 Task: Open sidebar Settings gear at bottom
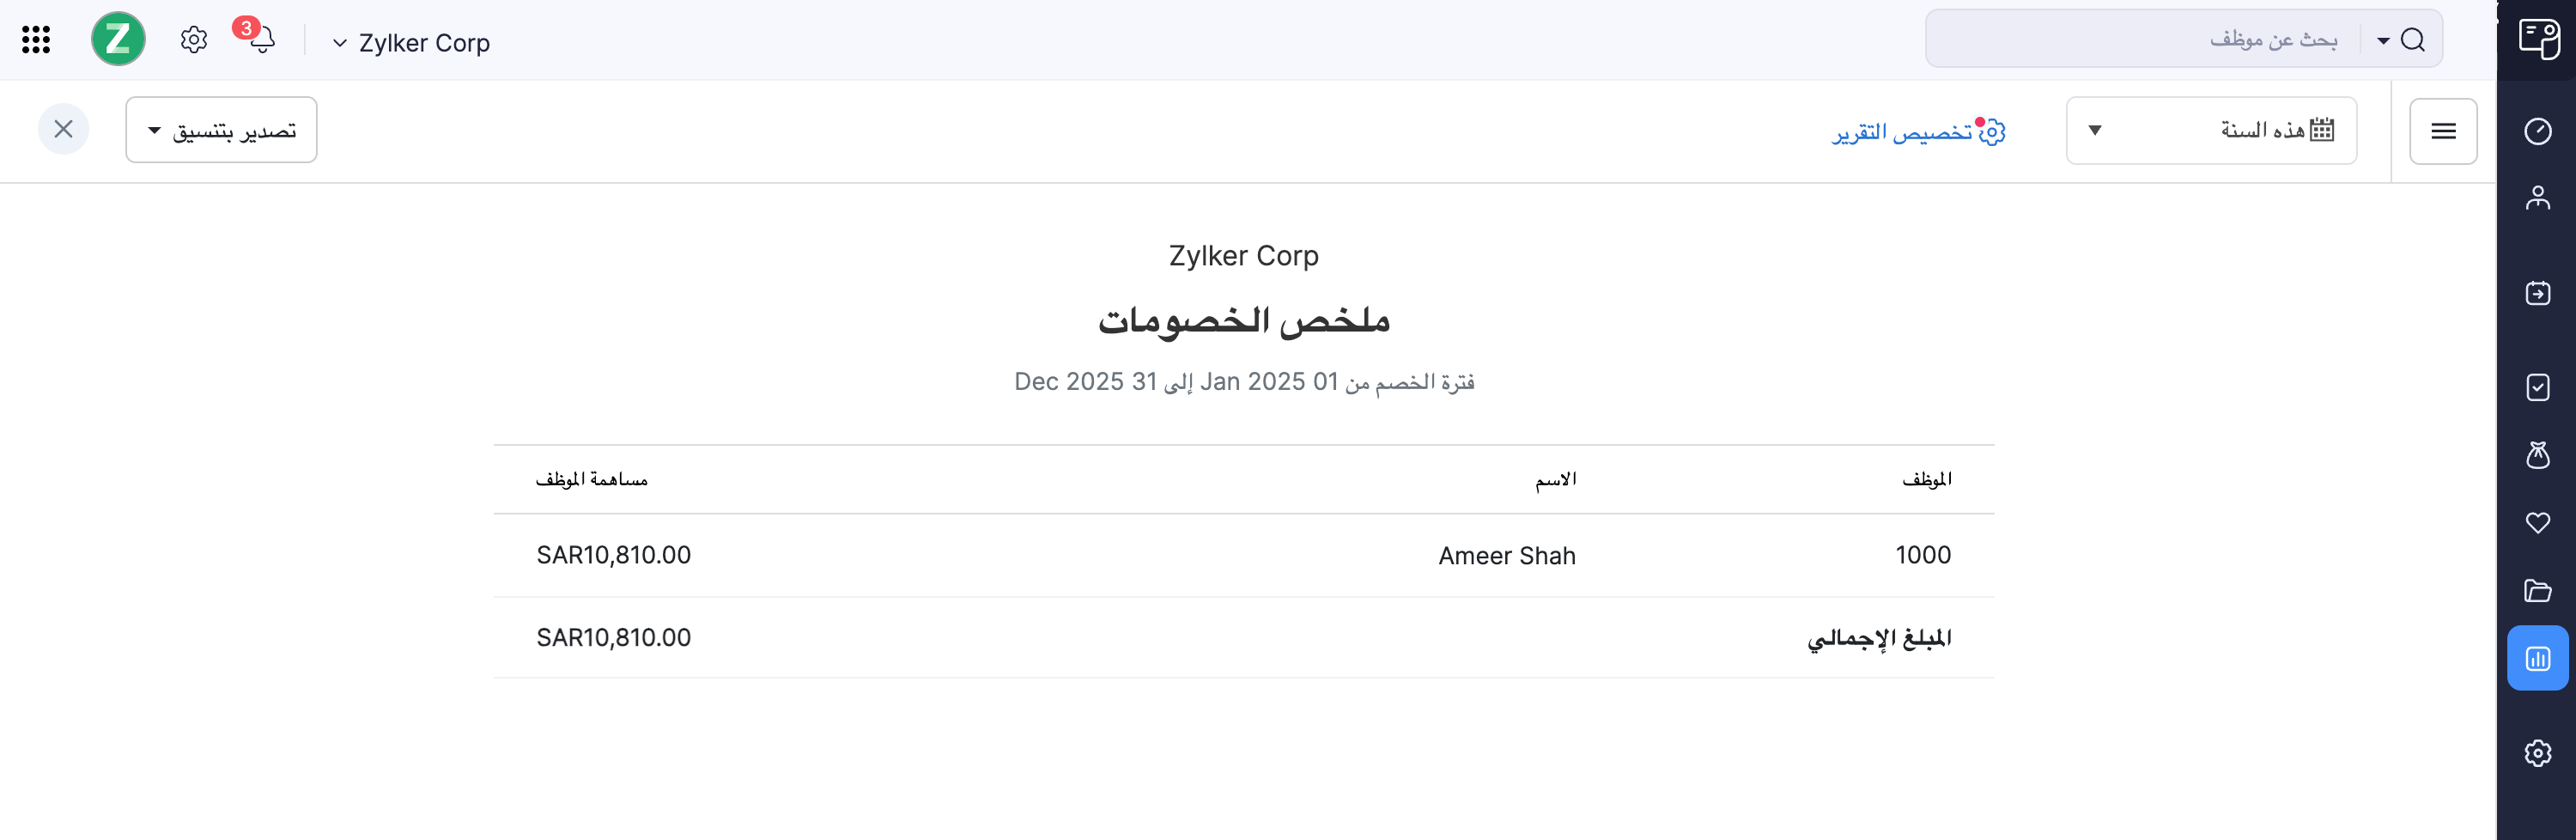pyautogui.click(x=2537, y=752)
